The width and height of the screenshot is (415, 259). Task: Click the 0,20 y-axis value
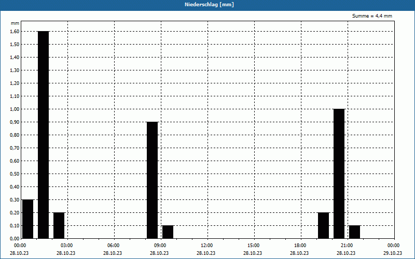pos(15,213)
